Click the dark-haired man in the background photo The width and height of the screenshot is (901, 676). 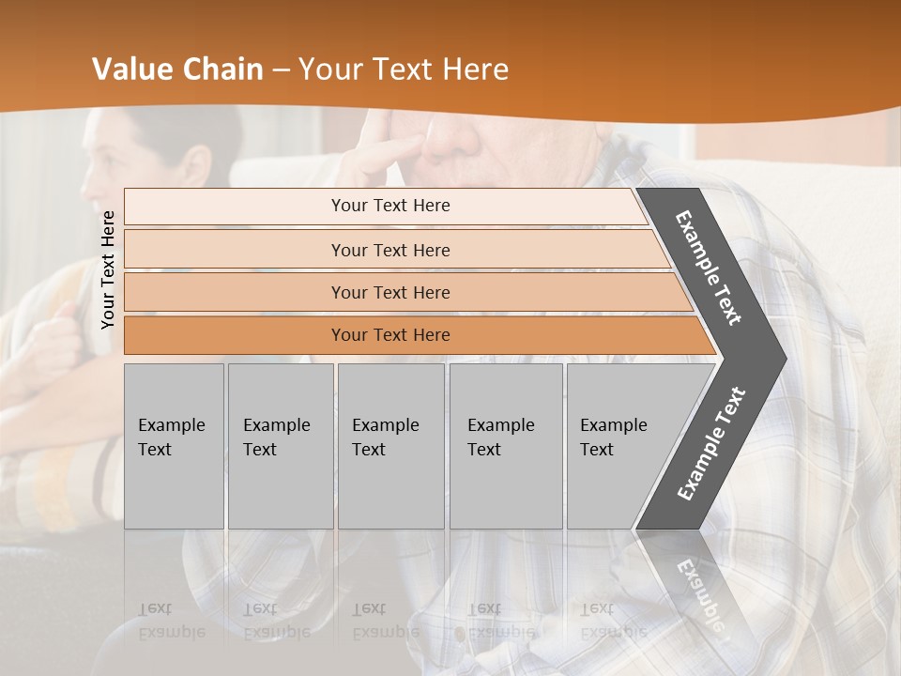[160, 150]
